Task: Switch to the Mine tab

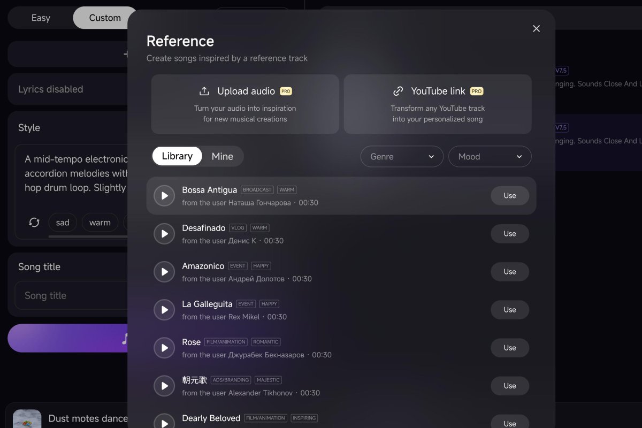Action: click(x=223, y=156)
